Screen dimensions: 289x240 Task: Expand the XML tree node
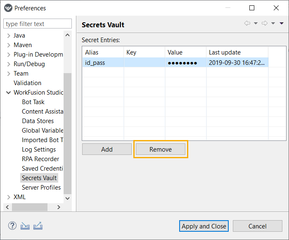pos(9,197)
